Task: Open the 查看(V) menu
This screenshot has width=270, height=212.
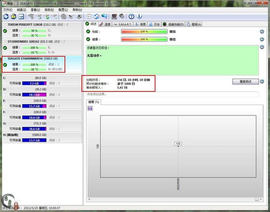Action: click(x=35, y=10)
